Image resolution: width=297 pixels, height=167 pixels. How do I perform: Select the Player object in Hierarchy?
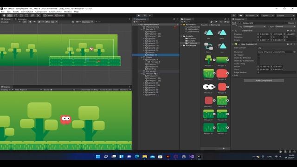149,57
